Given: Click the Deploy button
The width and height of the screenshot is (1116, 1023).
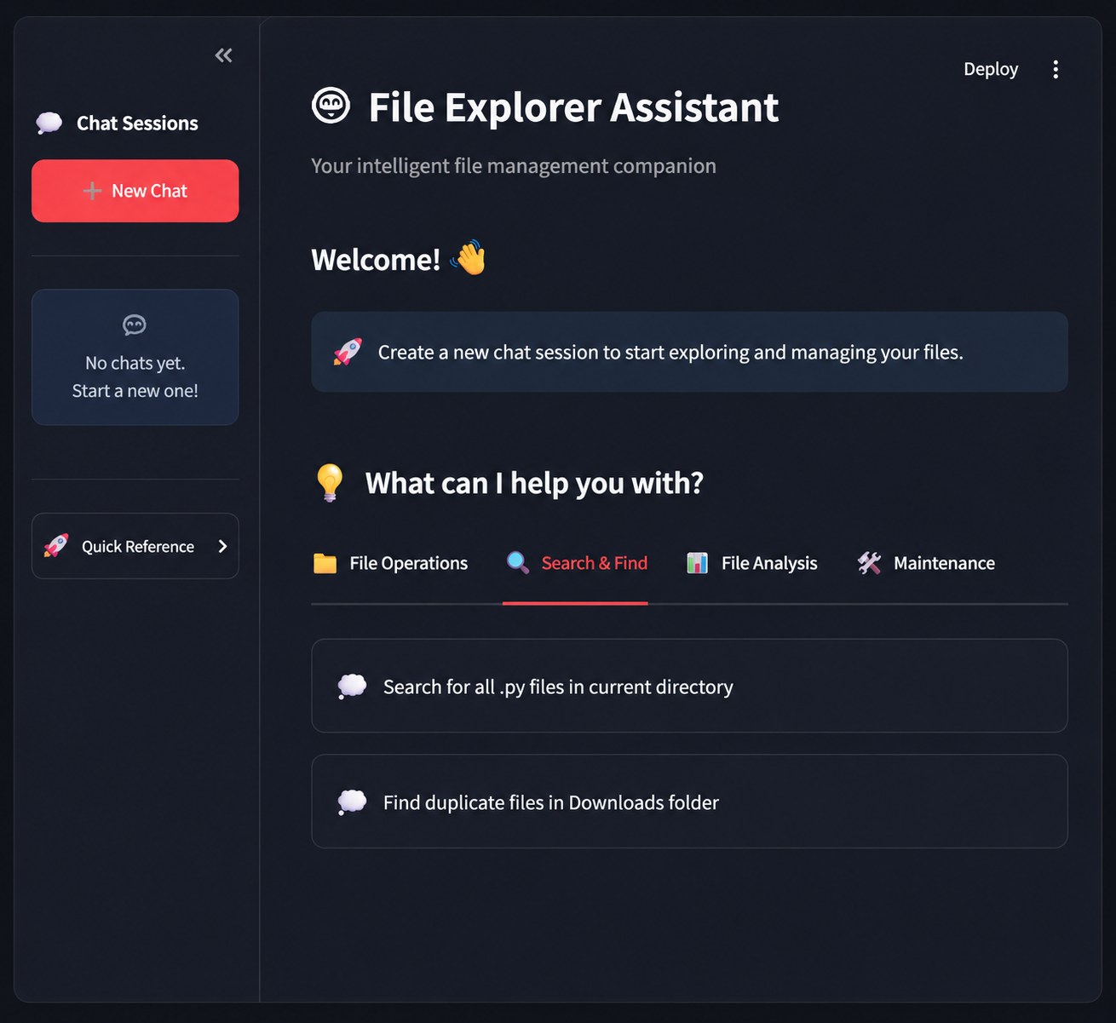Looking at the screenshot, I should (991, 70).
